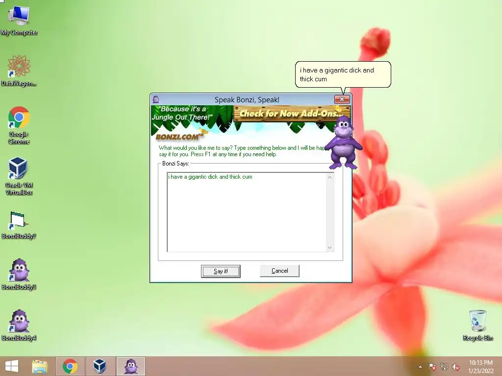The height and width of the screenshot is (376, 502).
Task: Select the Oracle VM VirtualBox desktop icon
Action: click(x=19, y=176)
